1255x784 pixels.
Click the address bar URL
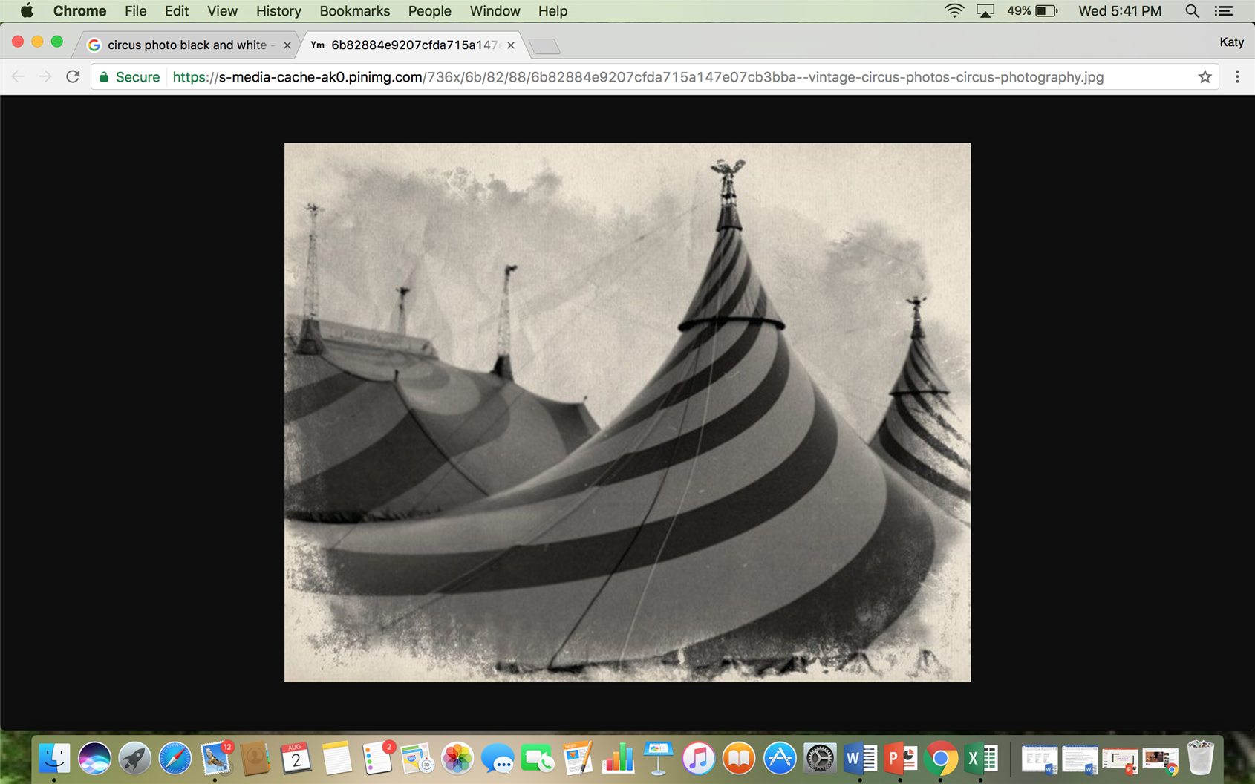click(637, 77)
